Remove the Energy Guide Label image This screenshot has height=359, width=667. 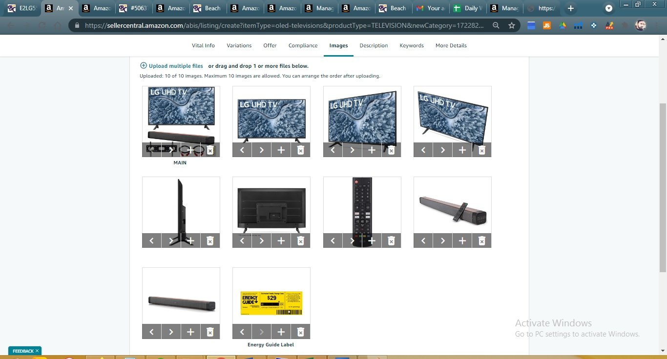300,331
